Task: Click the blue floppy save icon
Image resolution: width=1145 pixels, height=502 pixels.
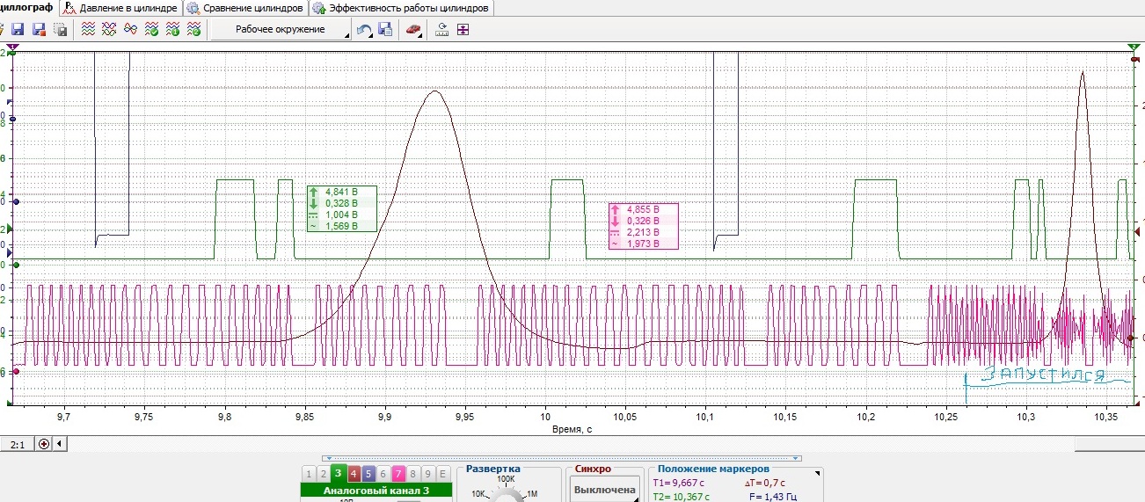Action: pos(18,30)
